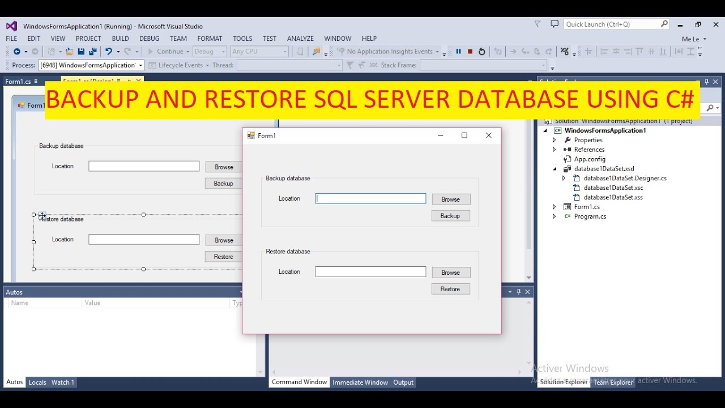This screenshot has height=408, width=725.
Task: Click the Quick Launch search magnifier
Action: click(x=664, y=24)
